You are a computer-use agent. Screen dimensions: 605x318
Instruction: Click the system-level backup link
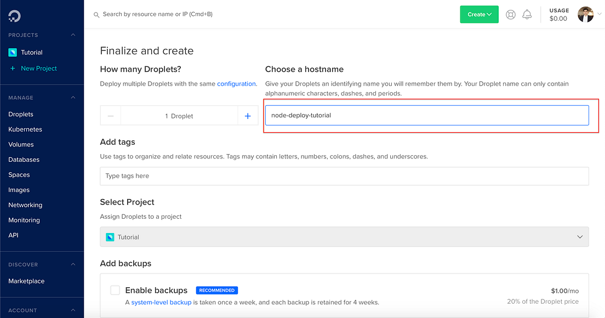161,302
